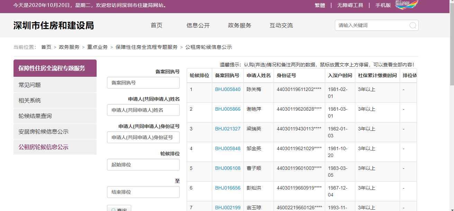This screenshot has width=454, height=211.
Task: Click the 申请人姓名 column header
Action: click(259, 75)
